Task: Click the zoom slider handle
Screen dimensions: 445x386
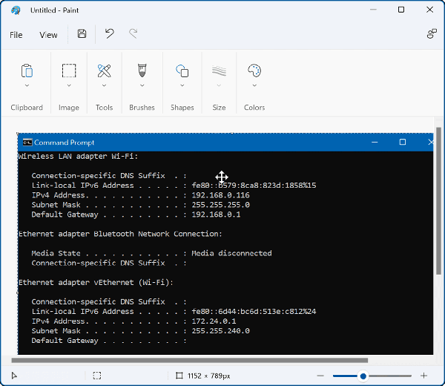Action: [363, 376]
